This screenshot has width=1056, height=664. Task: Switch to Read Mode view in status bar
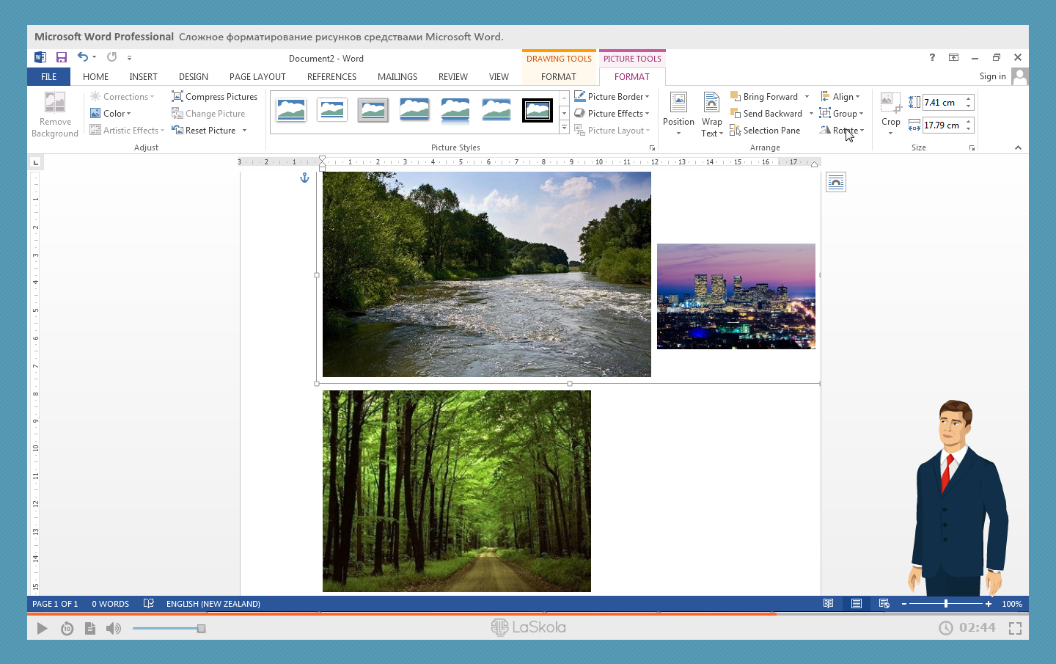tap(828, 604)
